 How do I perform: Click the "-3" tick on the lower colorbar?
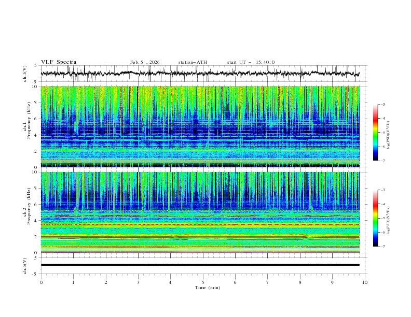coord(383,190)
